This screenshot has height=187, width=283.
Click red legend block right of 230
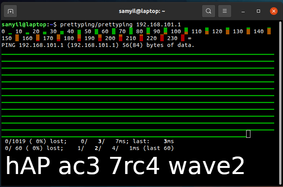[183, 38]
